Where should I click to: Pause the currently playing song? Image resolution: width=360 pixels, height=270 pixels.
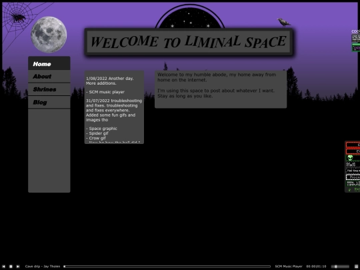pyautogui.click(x=11, y=266)
